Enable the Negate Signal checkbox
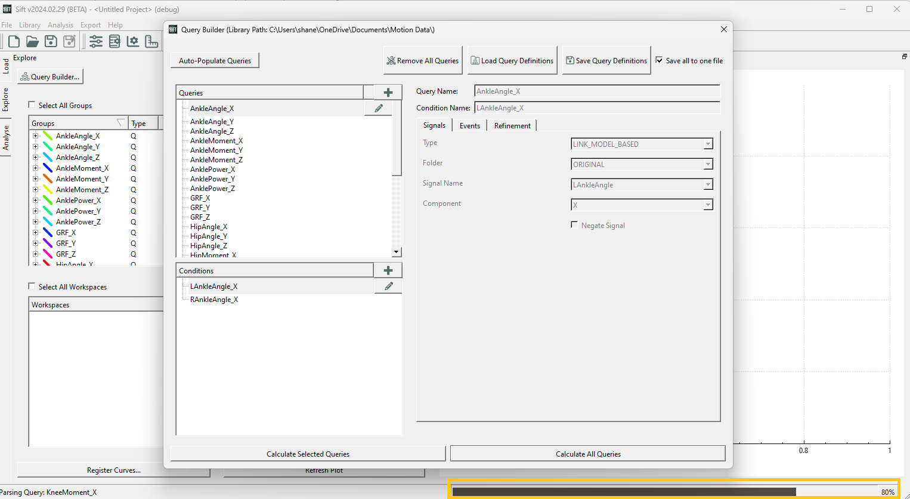 [x=574, y=224]
